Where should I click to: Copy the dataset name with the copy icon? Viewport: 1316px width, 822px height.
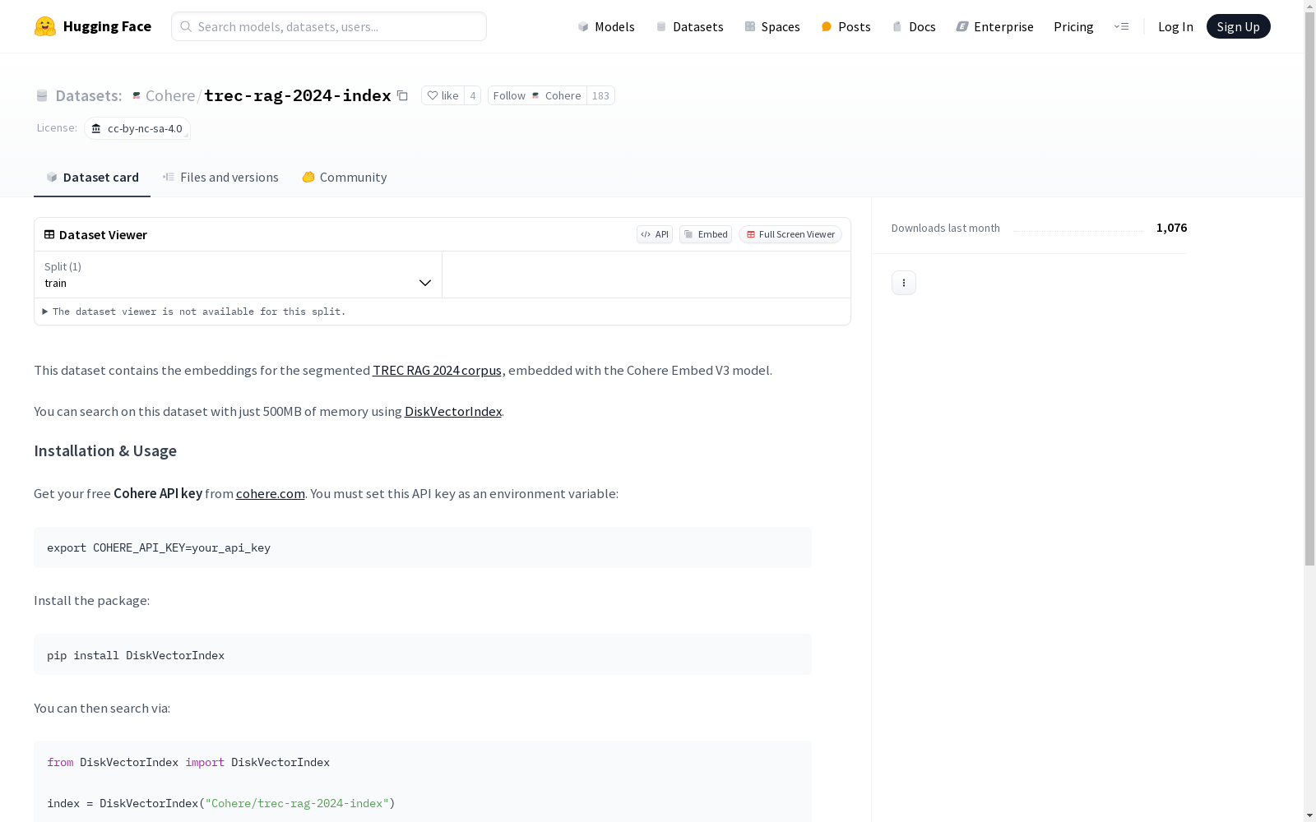(x=402, y=95)
